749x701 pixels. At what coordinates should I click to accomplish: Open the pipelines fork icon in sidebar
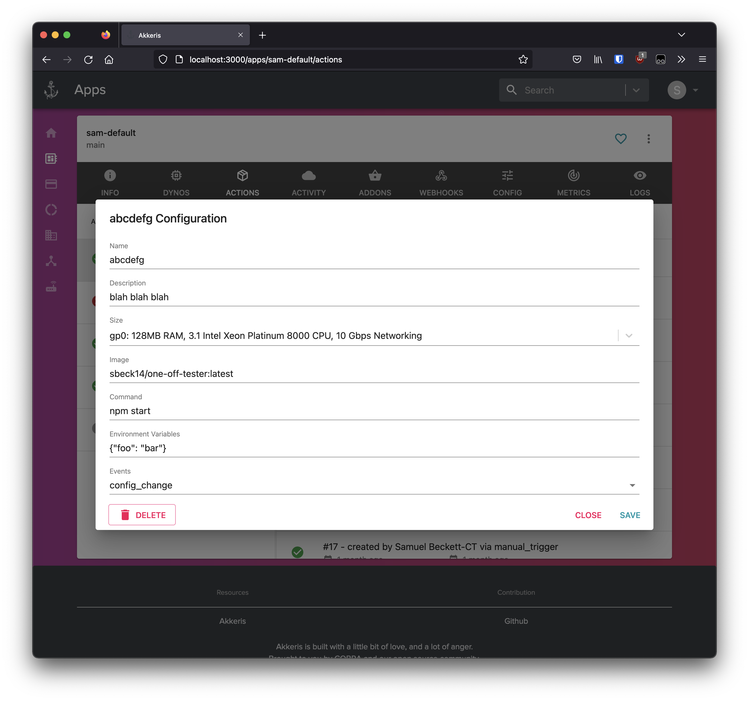(51, 261)
